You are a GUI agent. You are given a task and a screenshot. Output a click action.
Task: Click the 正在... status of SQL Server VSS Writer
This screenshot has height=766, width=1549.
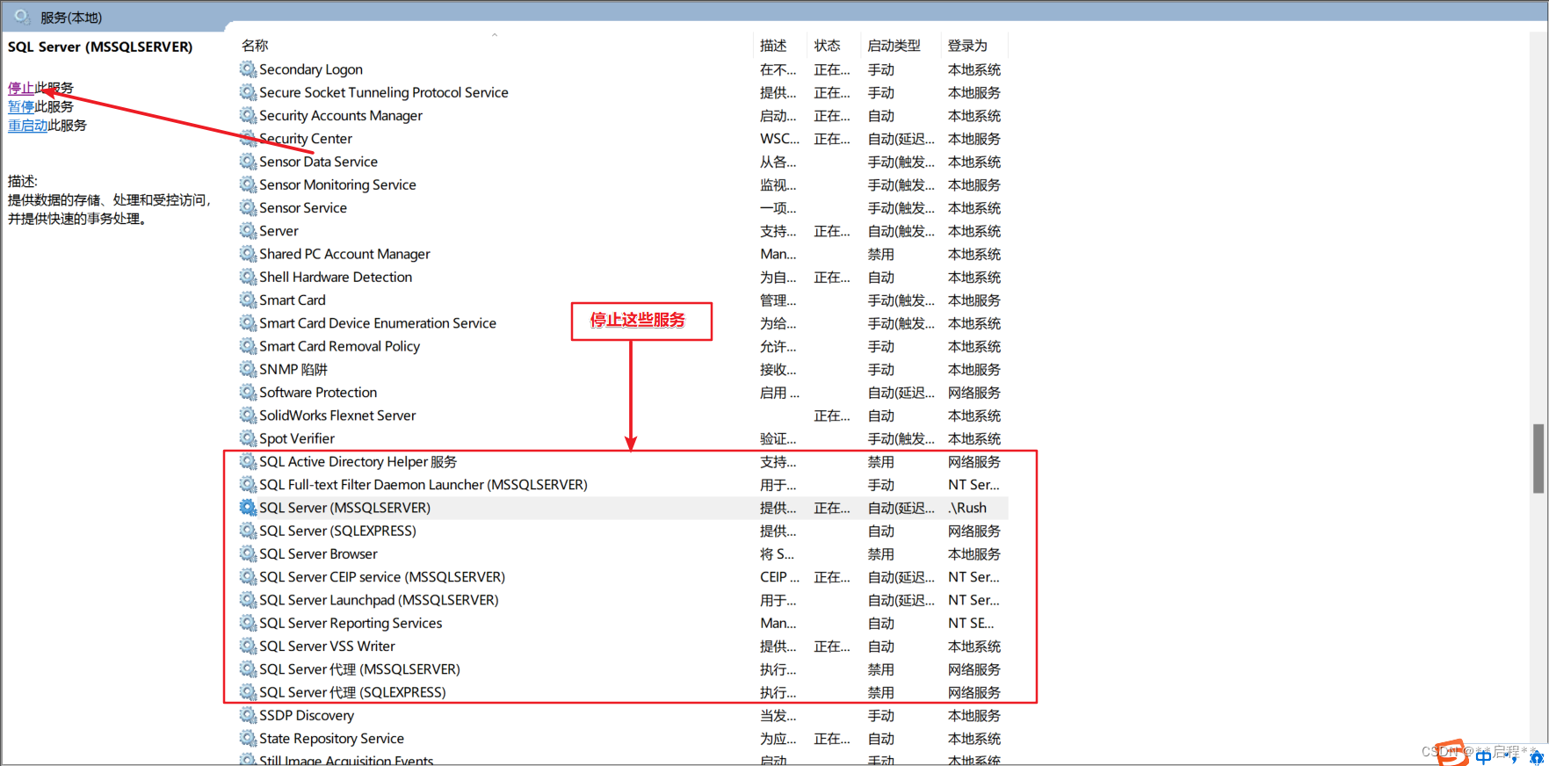pyautogui.click(x=831, y=646)
